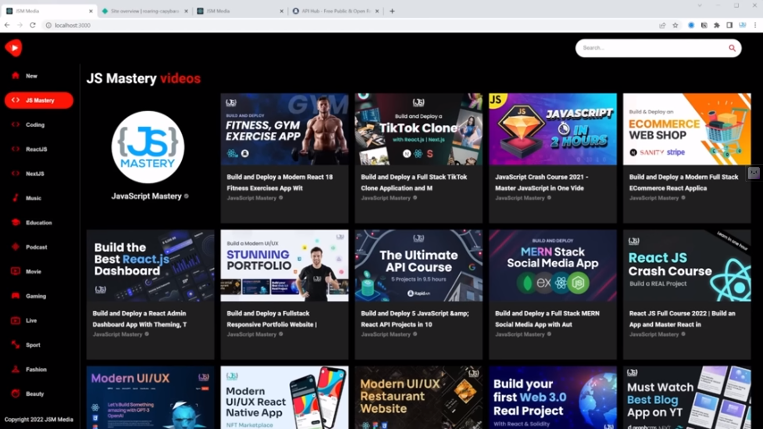Click the browser side panel icon
The width and height of the screenshot is (763, 429).
(730, 25)
